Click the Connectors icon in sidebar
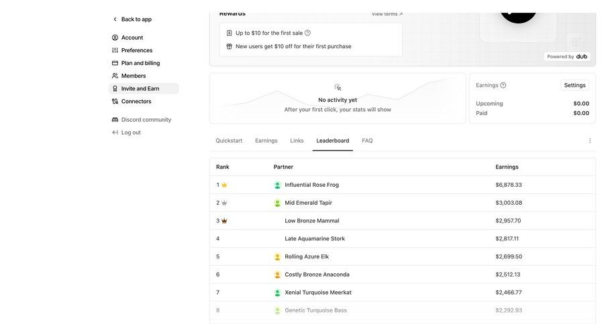Screen dimensions: 604x324 pyautogui.click(x=115, y=102)
